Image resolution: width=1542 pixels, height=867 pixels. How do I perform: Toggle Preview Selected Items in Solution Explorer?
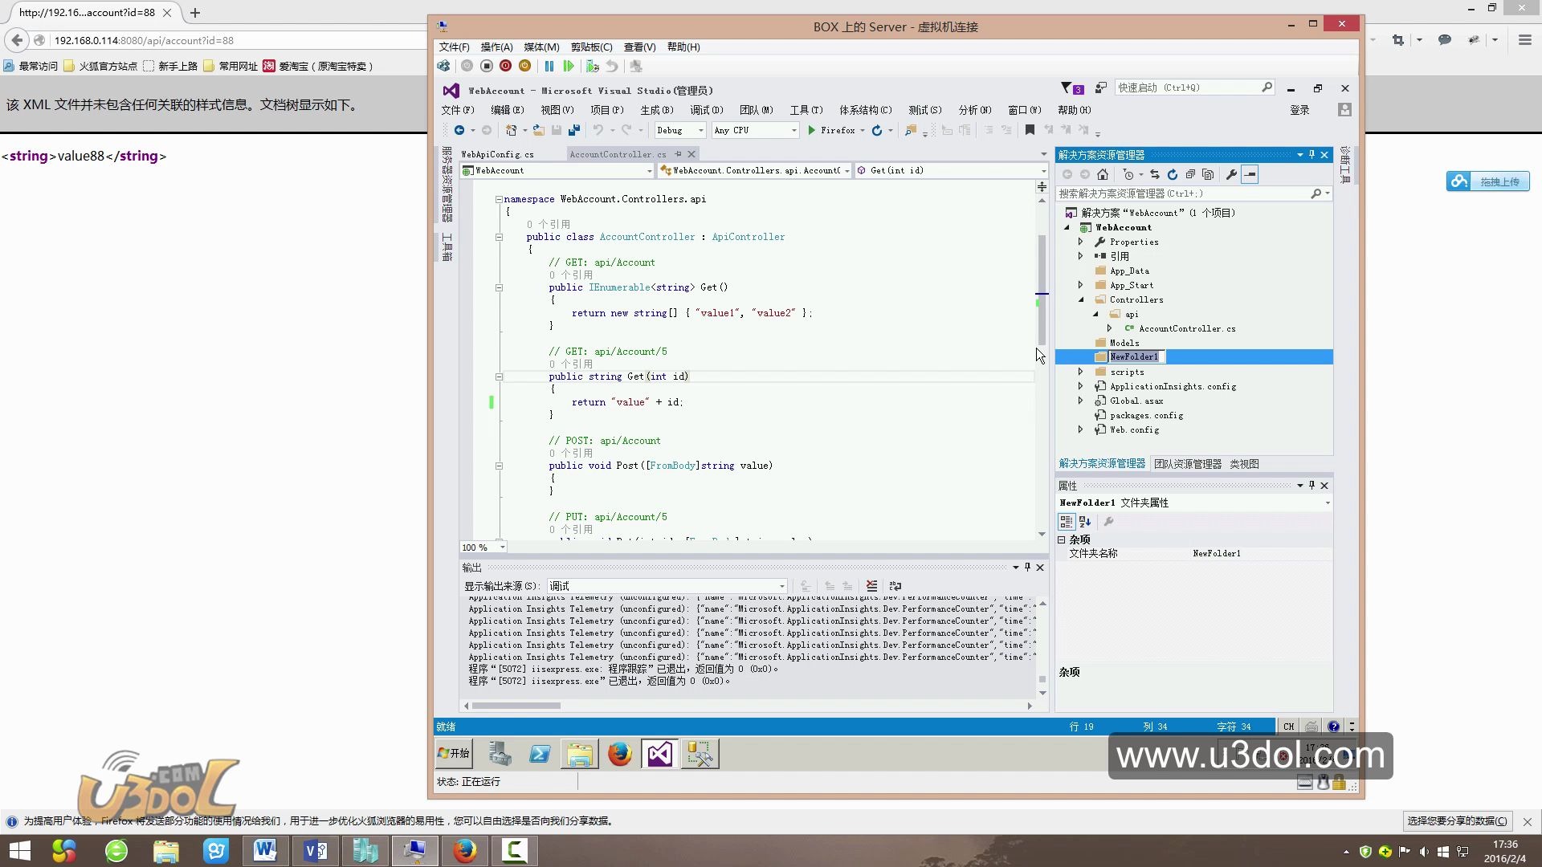coord(1250,175)
